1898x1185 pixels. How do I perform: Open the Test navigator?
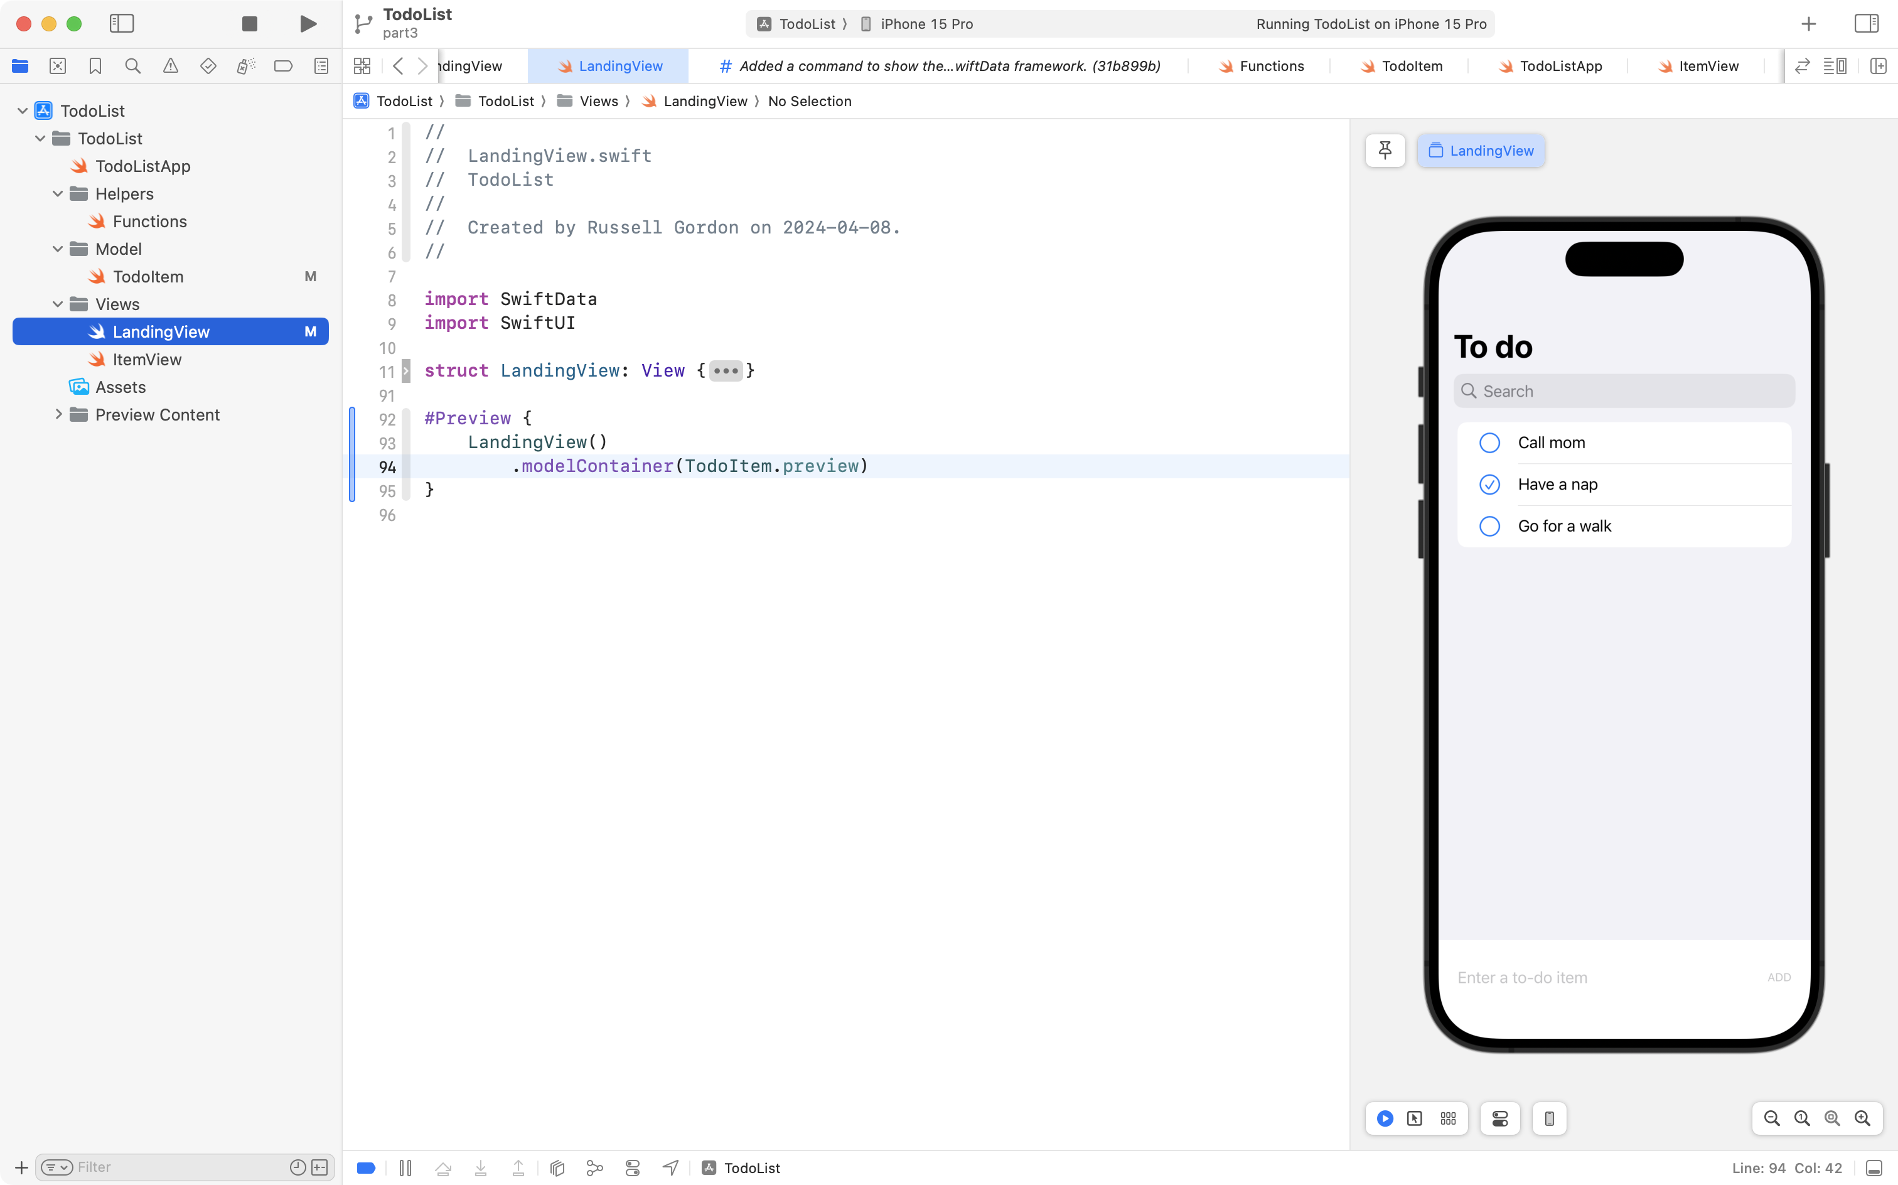tap(208, 66)
